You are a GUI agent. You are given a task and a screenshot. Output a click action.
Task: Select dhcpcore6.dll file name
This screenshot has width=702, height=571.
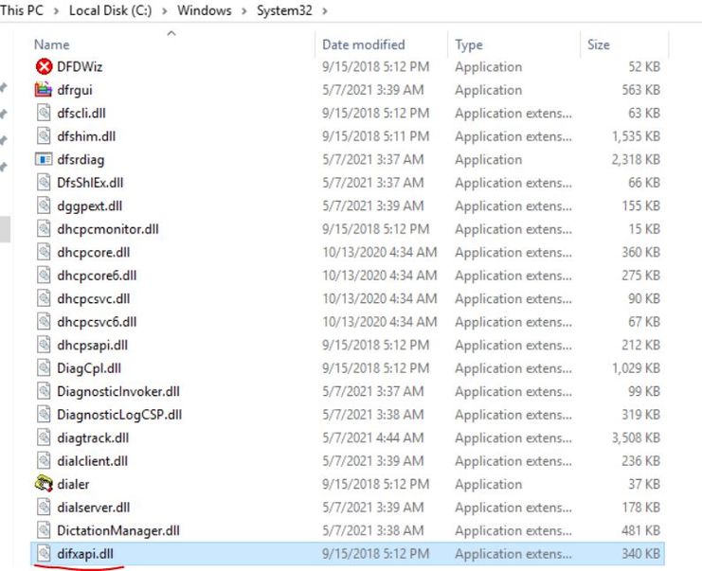coord(97,276)
